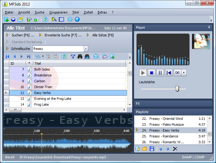This screenshot has width=216, height=163.
Task: Click the collapse all groups icon
Action: pos(55,56)
